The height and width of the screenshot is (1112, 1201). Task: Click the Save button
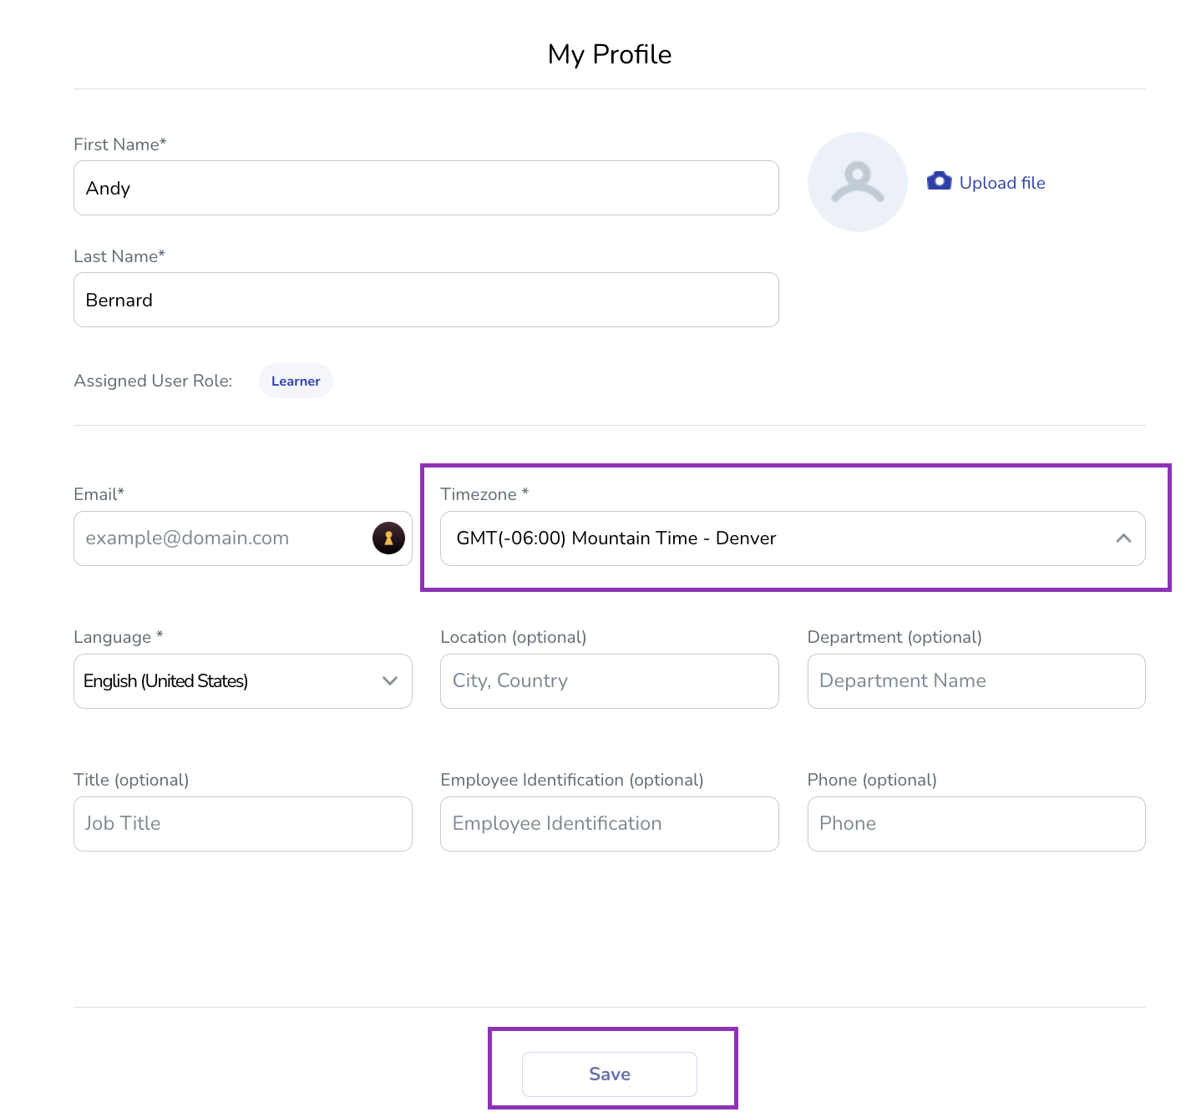pyautogui.click(x=609, y=1074)
